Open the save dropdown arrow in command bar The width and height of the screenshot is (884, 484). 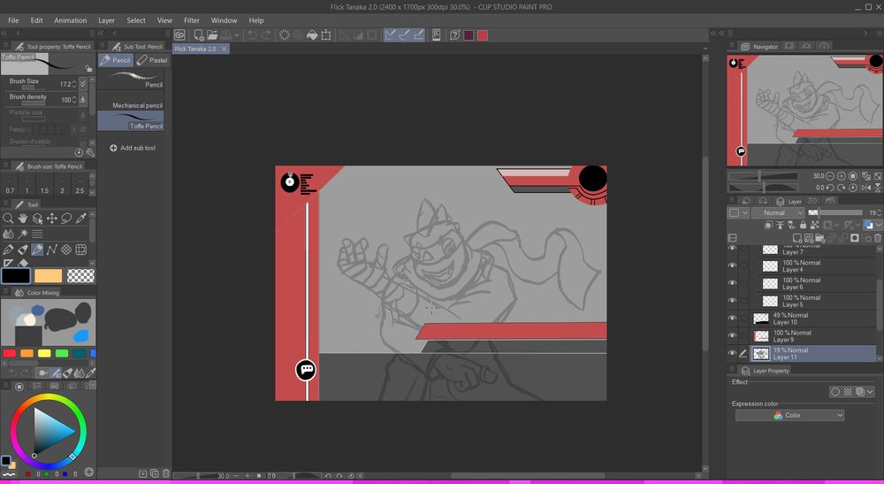237,35
